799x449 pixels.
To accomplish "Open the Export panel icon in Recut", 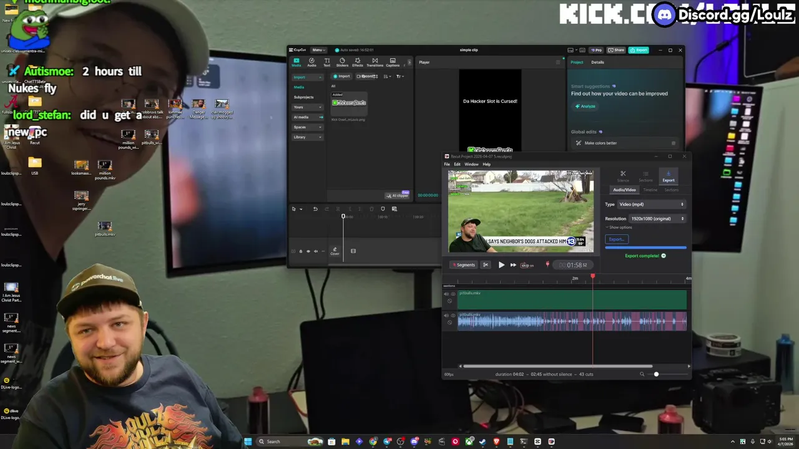I will pyautogui.click(x=669, y=176).
